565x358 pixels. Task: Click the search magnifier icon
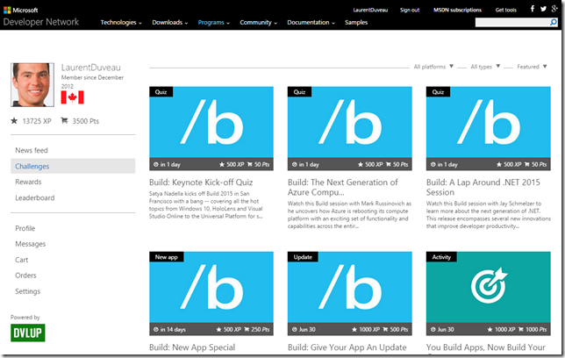pyautogui.click(x=554, y=22)
